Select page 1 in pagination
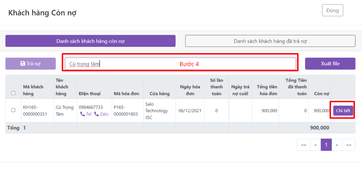The height and width of the screenshot is (169, 362). point(326,145)
